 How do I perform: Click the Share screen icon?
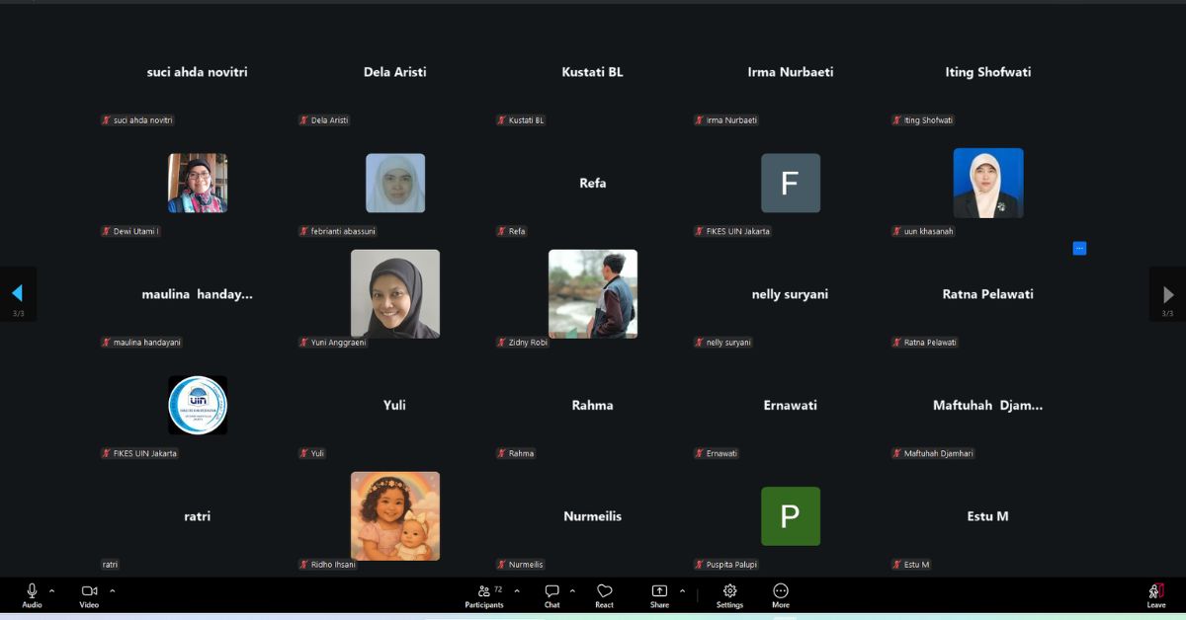point(659,591)
